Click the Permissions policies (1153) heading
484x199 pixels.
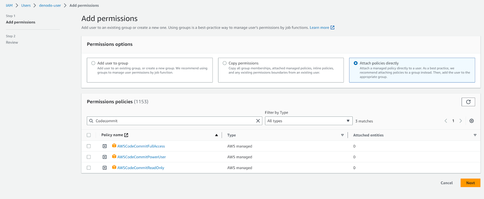117,102
